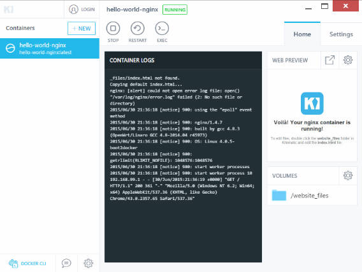Click the container status icon in sidebar
The width and height of the screenshot is (362, 272).
click(x=10, y=48)
